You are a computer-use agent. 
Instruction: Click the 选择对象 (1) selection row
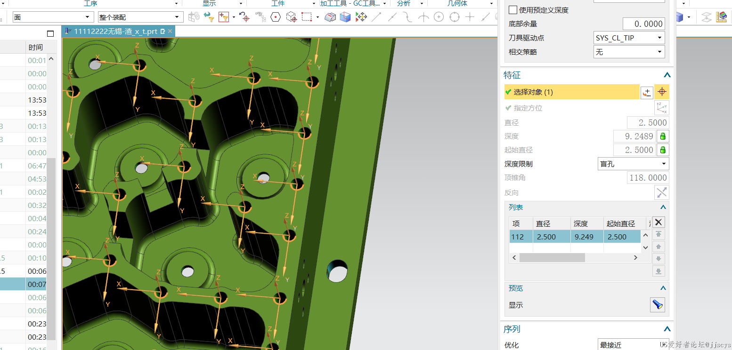571,92
